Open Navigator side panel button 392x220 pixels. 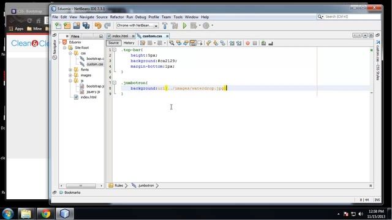pyautogui.click(x=55, y=50)
